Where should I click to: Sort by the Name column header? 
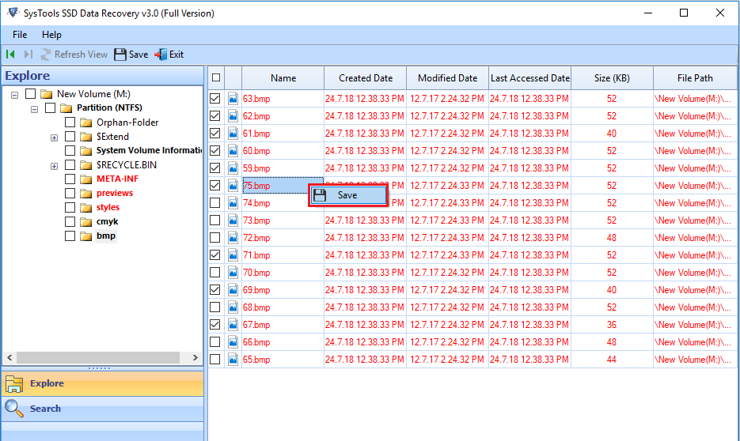(283, 77)
